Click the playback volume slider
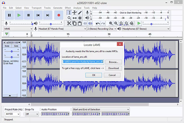The image size is (184, 123). click(x=51, y=24)
